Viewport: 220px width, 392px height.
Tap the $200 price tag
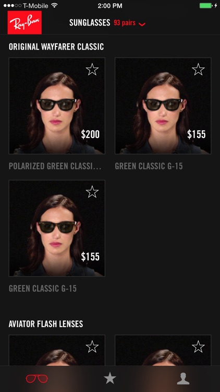pyautogui.click(x=90, y=134)
